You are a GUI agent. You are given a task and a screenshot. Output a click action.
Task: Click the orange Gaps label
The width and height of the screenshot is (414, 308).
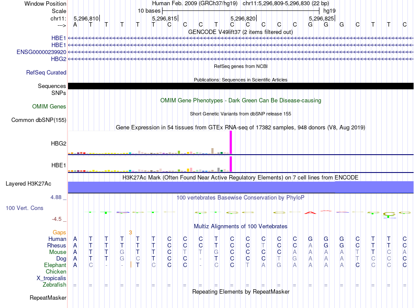59,232
